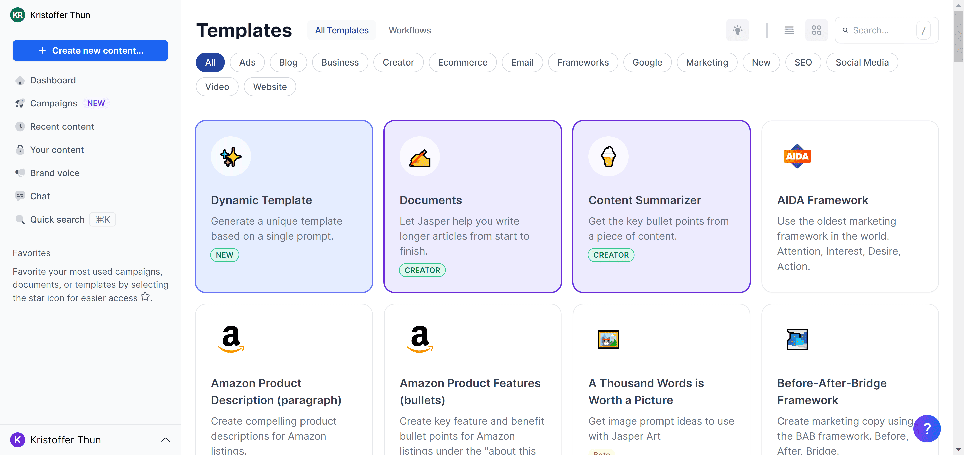The height and width of the screenshot is (455, 964).
Task: Filter templates by Frameworks
Action: (583, 62)
